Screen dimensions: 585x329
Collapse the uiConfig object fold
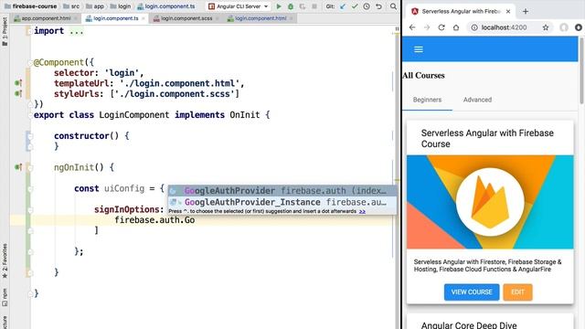coord(30,189)
